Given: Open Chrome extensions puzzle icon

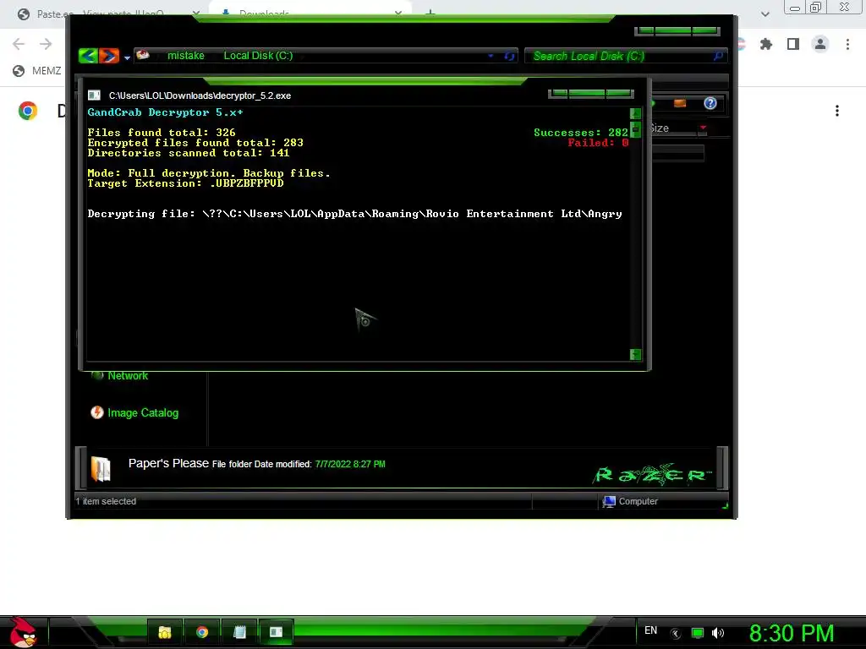Looking at the screenshot, I should point(766,44).
